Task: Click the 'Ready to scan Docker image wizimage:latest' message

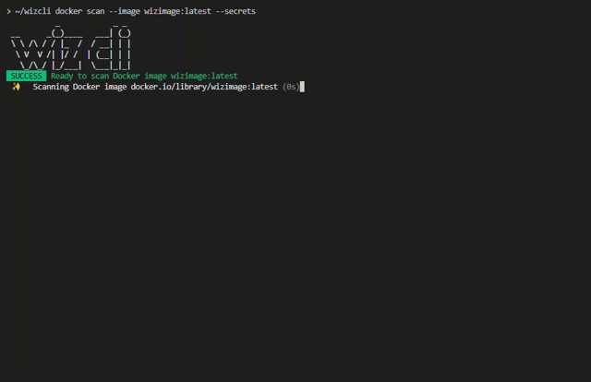Action: tap(144, 76)
